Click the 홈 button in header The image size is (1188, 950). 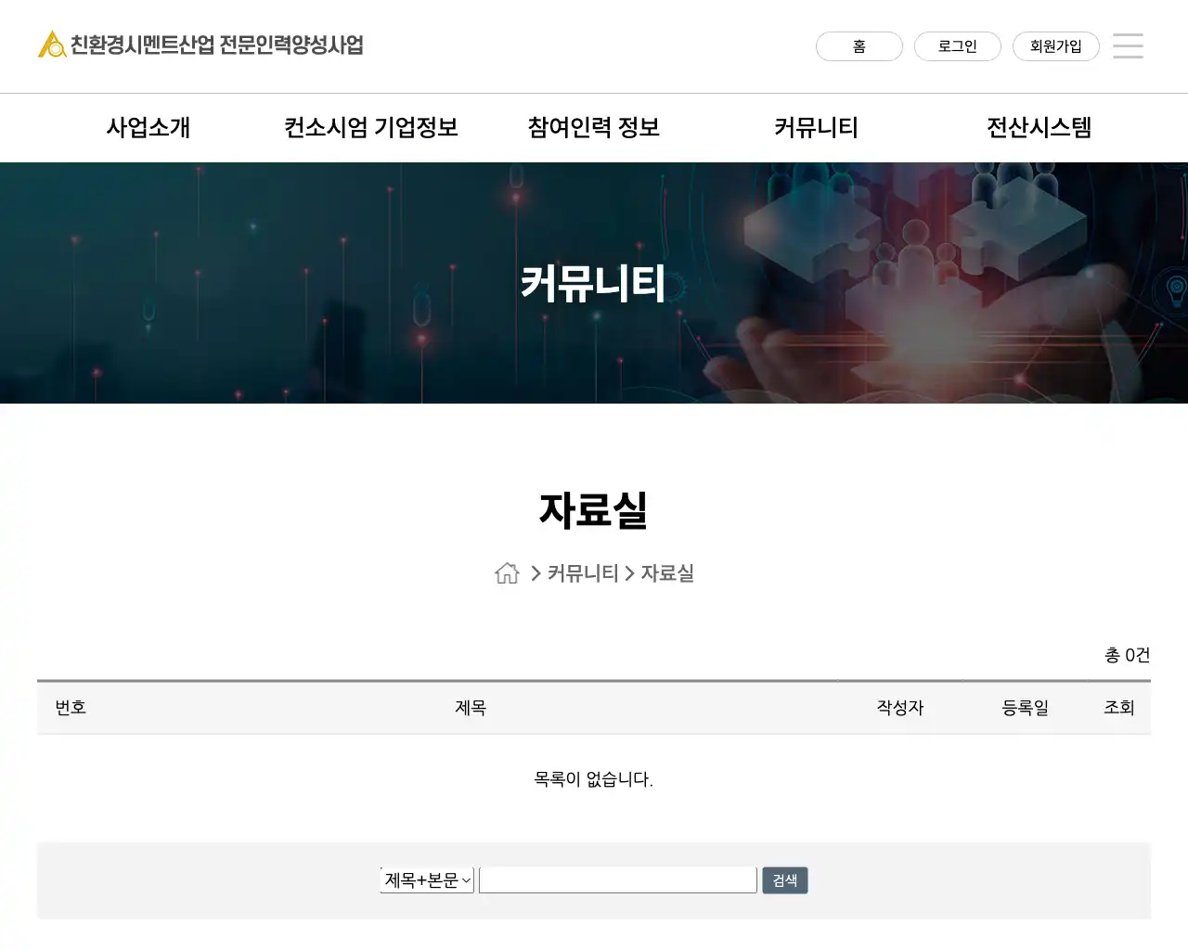[x=859, y=46]
